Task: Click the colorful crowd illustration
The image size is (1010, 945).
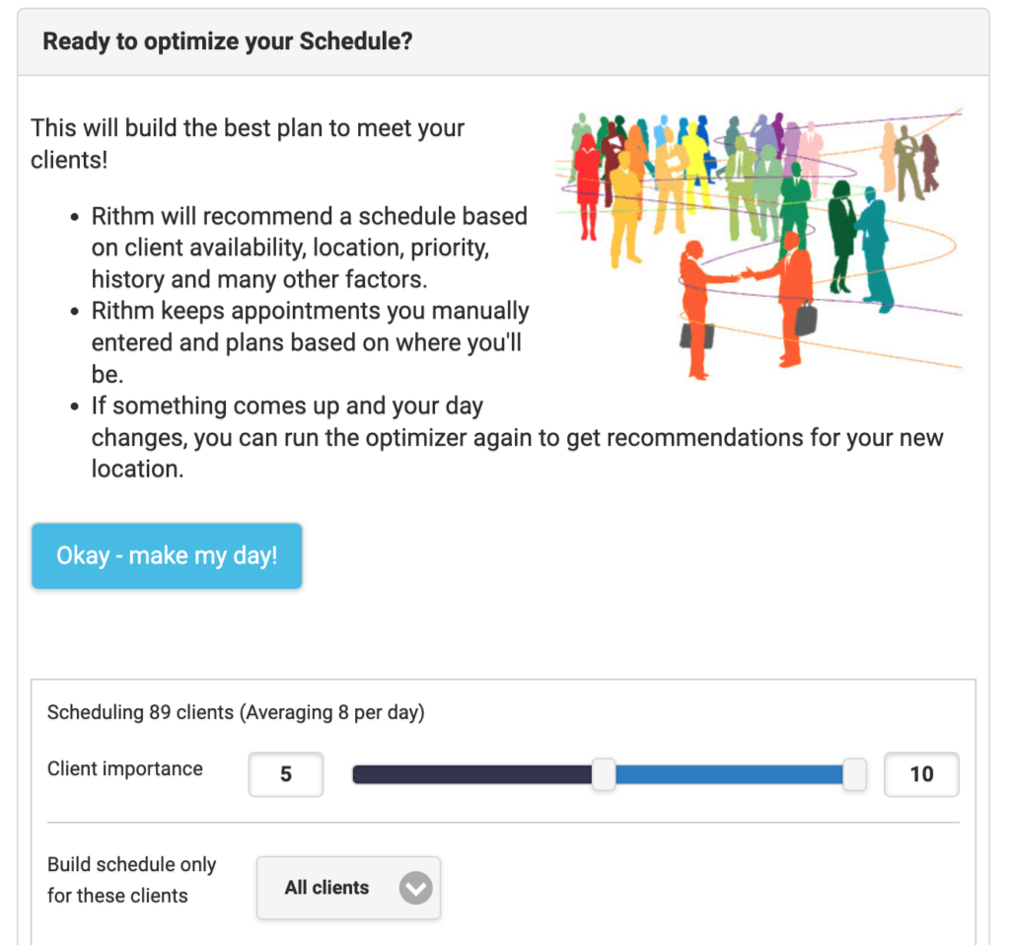Action: 758,244
